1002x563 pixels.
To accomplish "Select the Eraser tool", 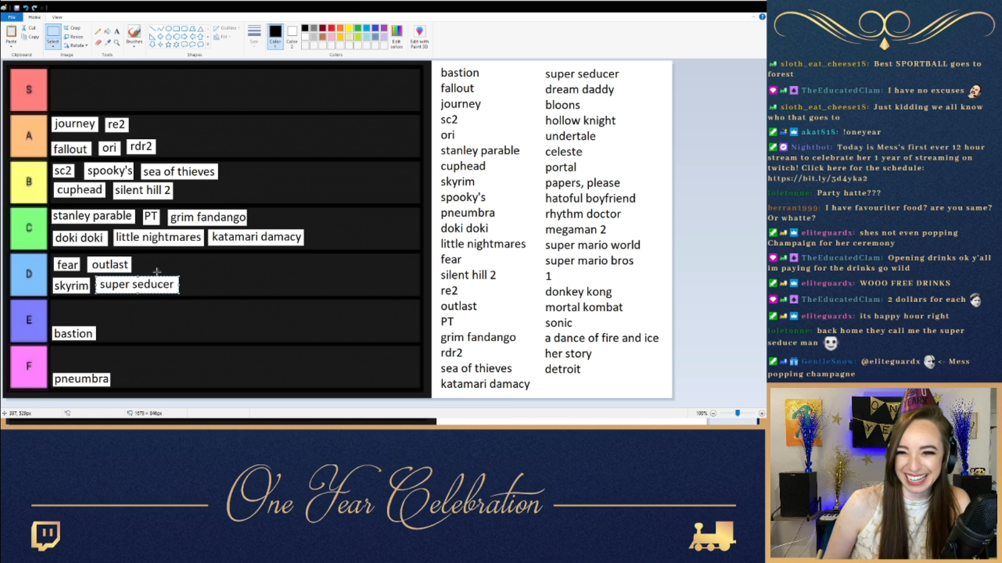I will pyautogui.click(x=98, y=42).
